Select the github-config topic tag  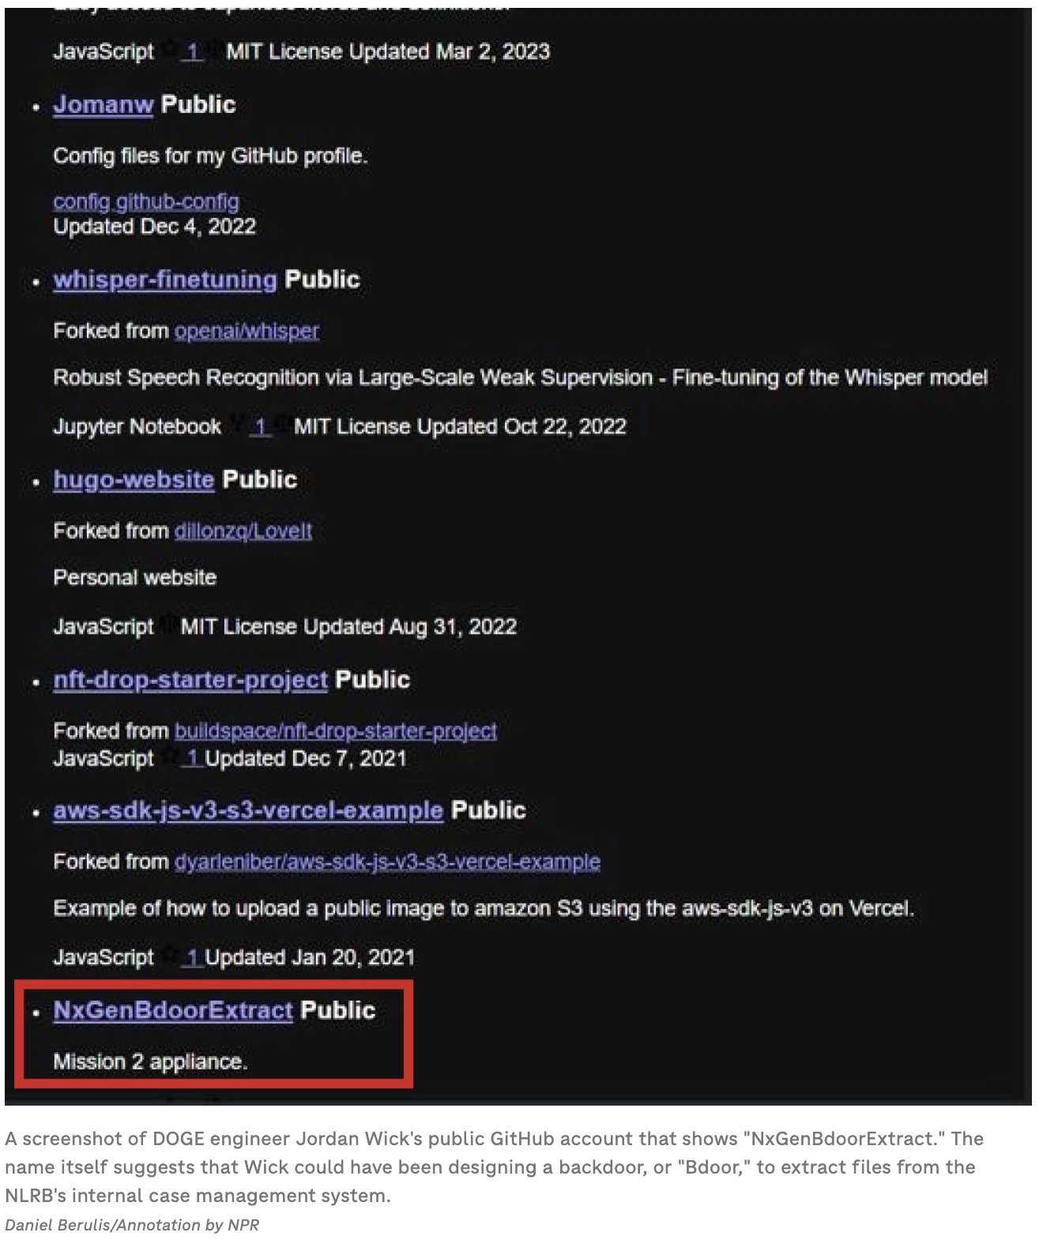tap(177, 202)
